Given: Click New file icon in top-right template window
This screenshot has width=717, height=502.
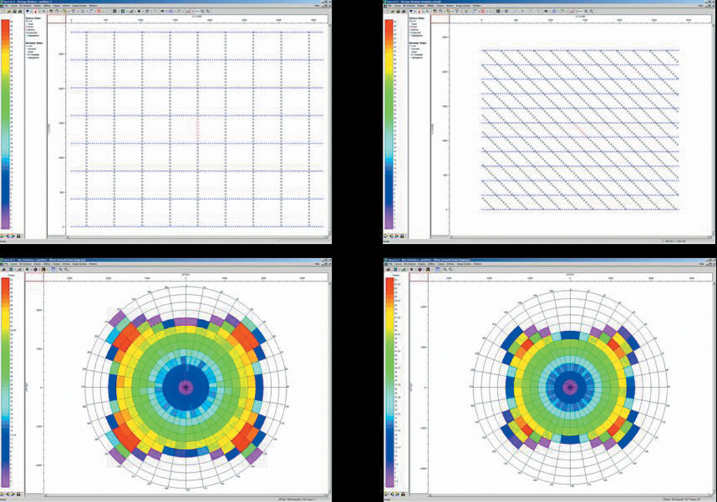Looking at the screenshot, I should pyautogui.click(x=387, y=12).
